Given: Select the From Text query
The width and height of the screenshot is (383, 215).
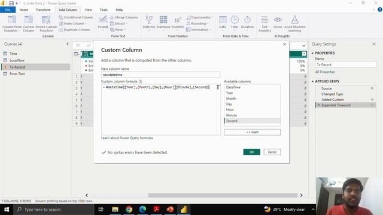Looking at the screenshot, I should (x=36, y=73).
